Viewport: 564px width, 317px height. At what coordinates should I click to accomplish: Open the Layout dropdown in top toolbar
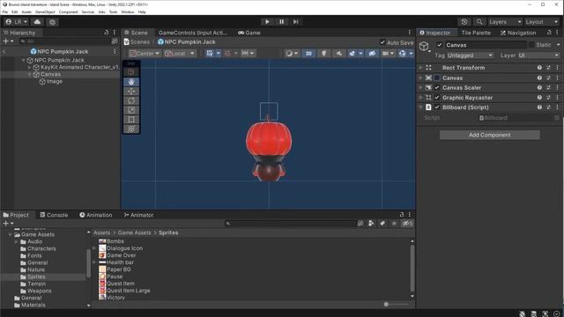click(542, 22)
